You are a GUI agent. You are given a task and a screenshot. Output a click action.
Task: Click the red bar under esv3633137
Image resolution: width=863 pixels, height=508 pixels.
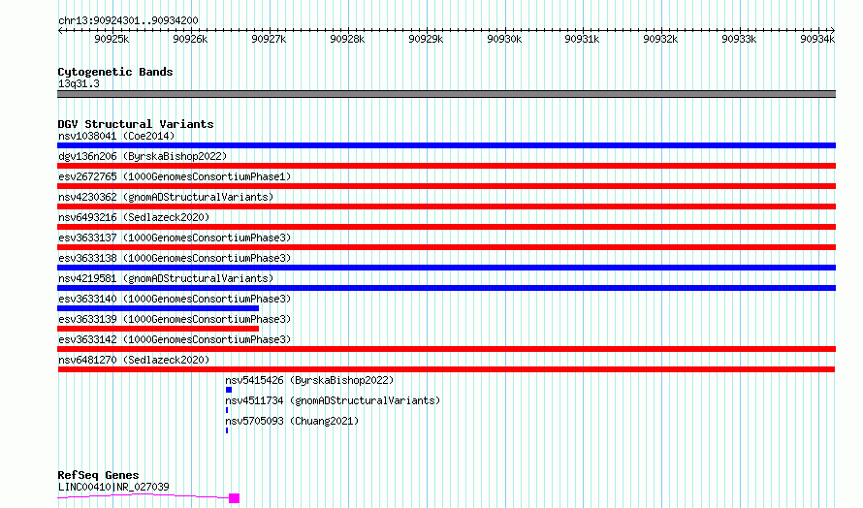click(x=446, y=247)
